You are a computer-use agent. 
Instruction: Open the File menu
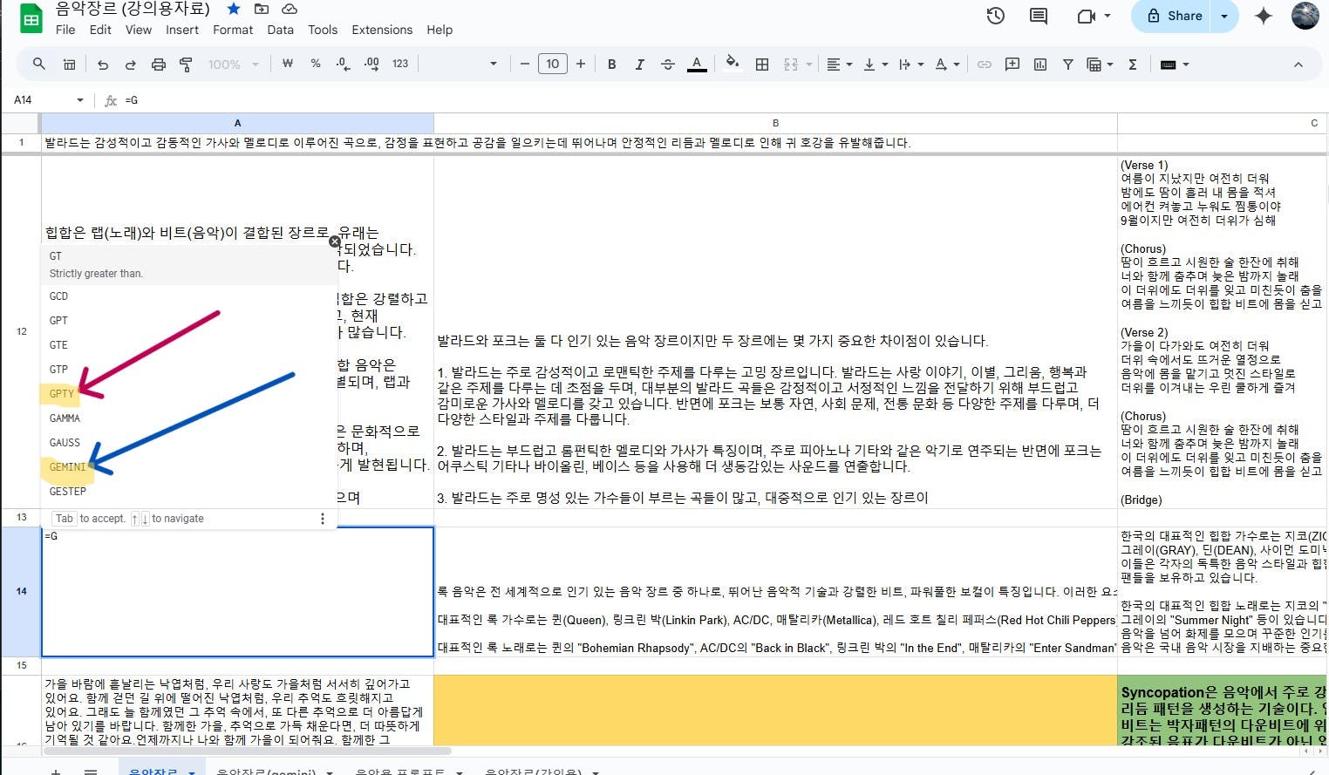coord(65,30)
